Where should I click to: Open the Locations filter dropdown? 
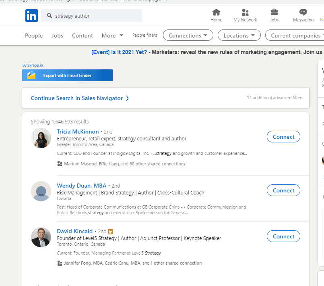(x=239, y=35)
